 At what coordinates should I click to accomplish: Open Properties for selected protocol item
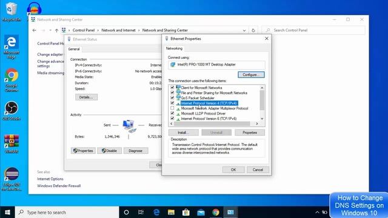(x=250, y=133)
